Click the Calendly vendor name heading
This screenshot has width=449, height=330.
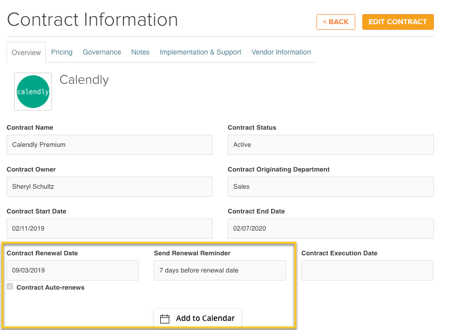pyautogui.click(x=84, y=80)
